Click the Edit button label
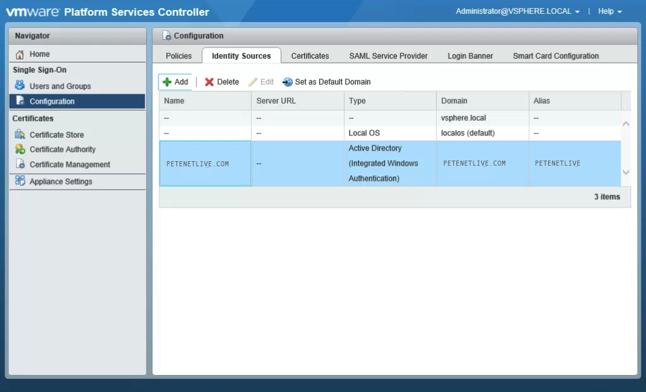This screenshot has height=392, width=646. (267, 82)
